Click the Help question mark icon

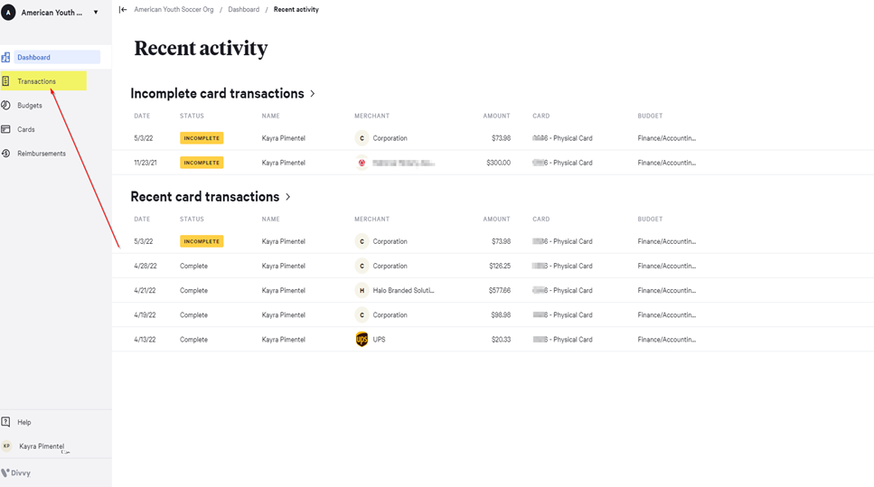[x=5, y=422]
